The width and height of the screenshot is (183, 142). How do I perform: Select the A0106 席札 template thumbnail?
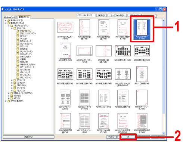tap(65, 51)
